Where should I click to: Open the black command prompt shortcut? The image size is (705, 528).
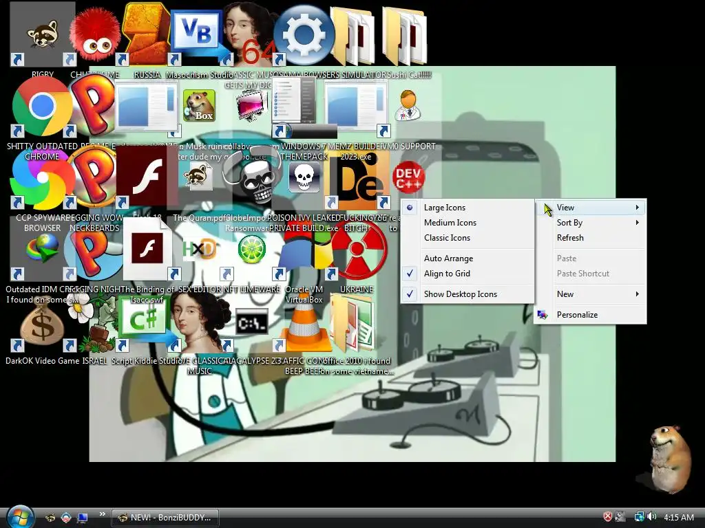251,322
